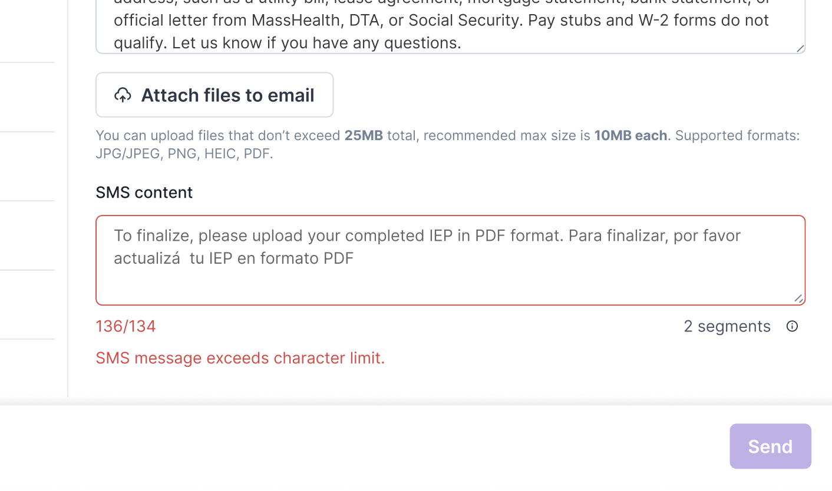Click the SMS content box resize handle

point(798,298)
